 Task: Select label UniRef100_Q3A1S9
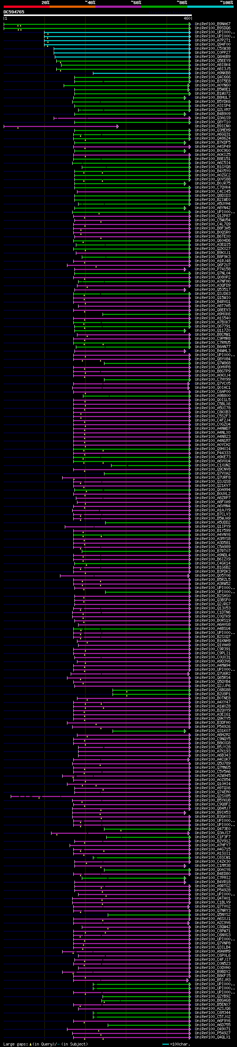pos(212,118)
